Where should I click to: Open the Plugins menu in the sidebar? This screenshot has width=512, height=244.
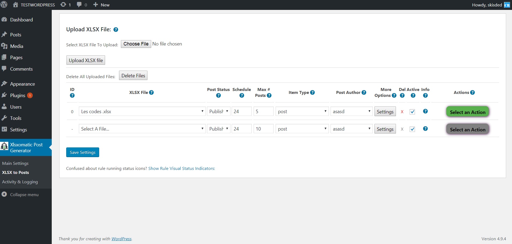[18, 96]
